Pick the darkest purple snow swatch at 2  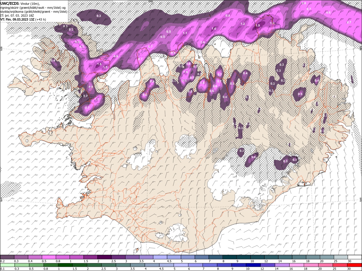[x=104, y=257]
